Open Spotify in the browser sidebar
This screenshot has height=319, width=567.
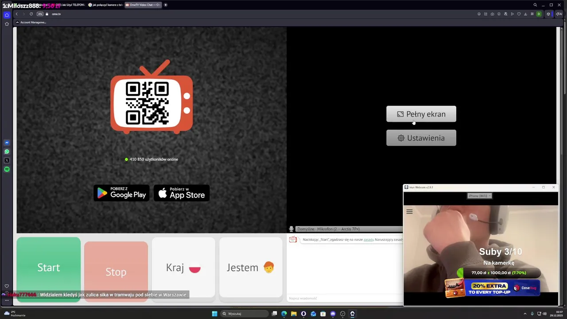point(7,169)
